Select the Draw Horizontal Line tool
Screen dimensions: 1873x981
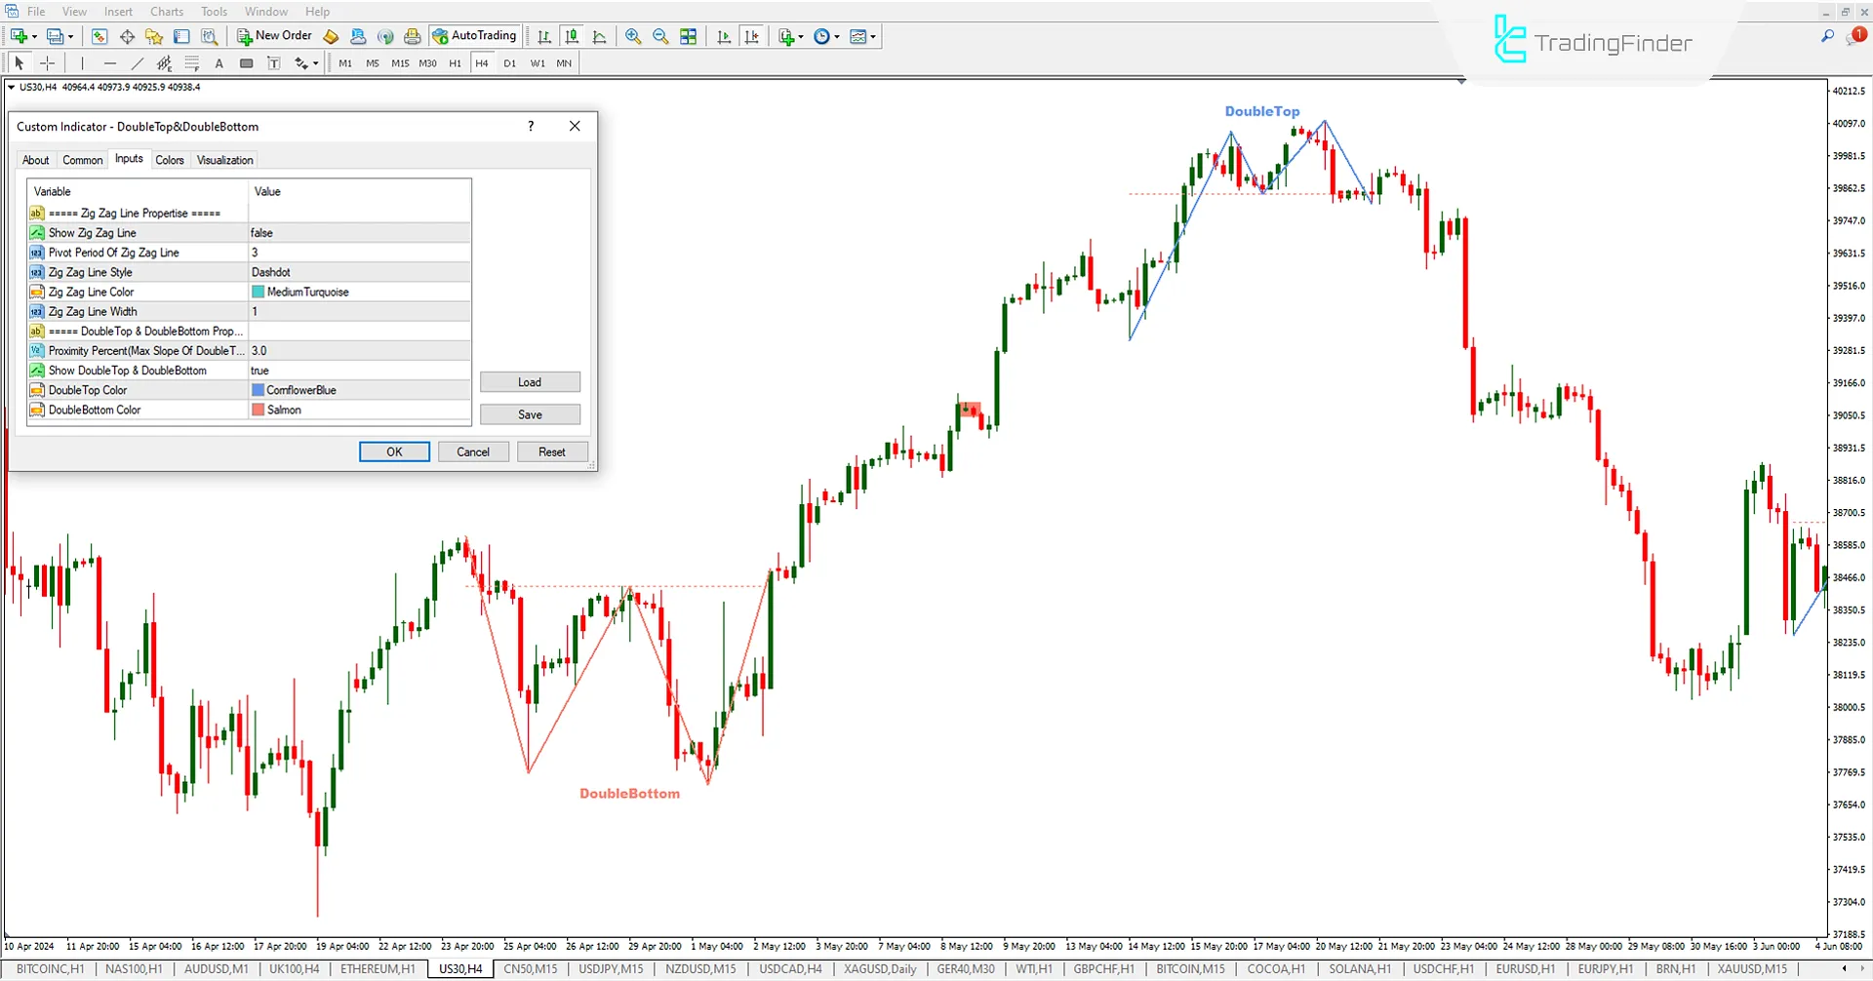point(110,62)
